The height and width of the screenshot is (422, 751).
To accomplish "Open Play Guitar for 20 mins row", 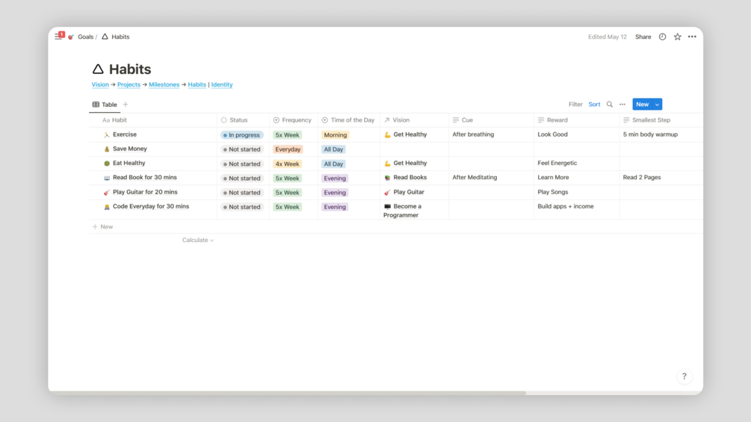I will pyautogui.click(x=145, y=192).
